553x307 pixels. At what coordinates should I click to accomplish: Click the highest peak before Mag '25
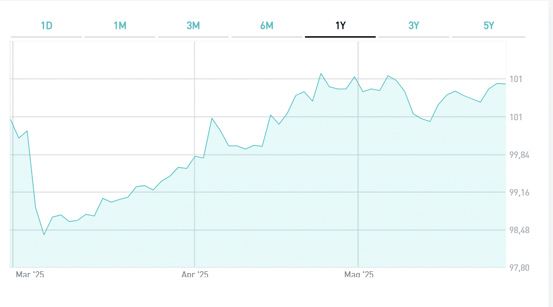tap(321, 73)
